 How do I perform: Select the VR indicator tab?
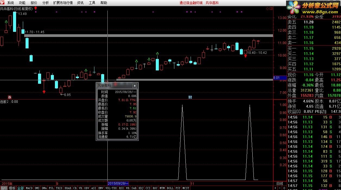click(x=80, y=188)
